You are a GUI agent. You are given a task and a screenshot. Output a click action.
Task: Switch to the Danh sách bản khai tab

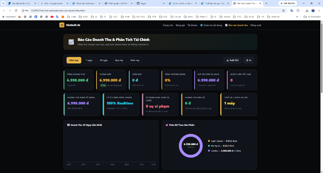86,3
